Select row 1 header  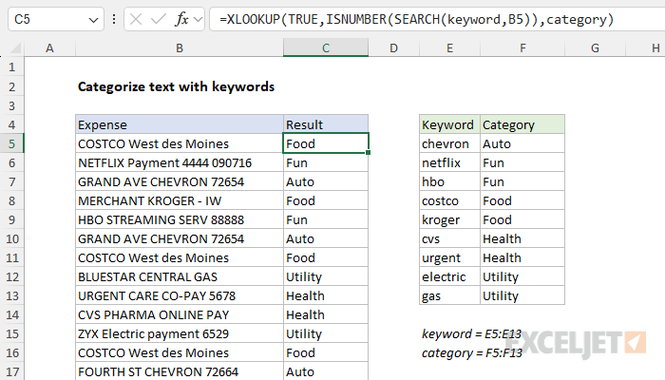pyautogui.click(x=11, y=67)
